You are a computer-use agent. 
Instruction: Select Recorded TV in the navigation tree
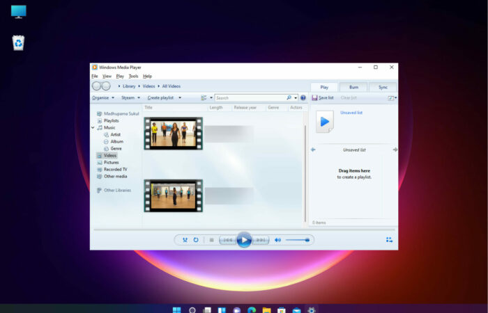pyautogui.click(x=112, y=170)
